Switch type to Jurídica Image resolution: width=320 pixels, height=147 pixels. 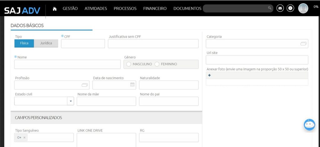point(46,43)
